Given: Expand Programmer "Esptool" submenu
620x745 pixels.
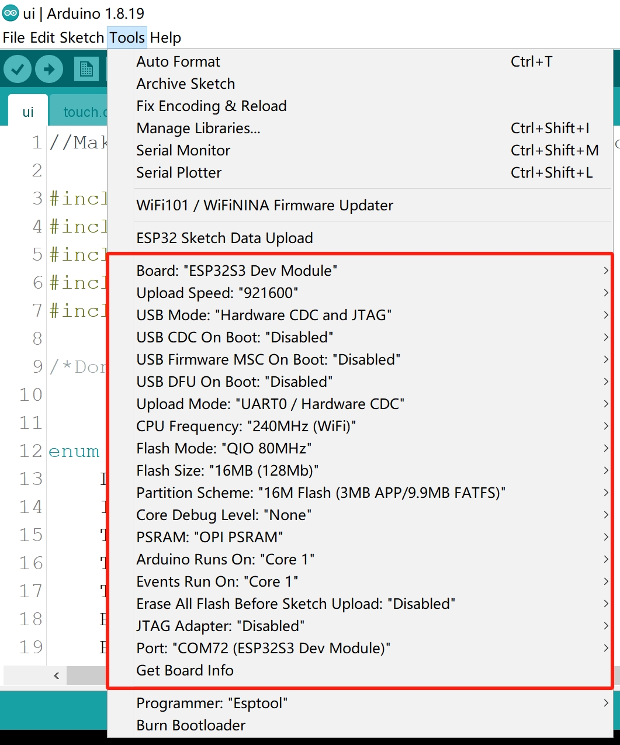Looking at the screenshot, I should point(360,703).
